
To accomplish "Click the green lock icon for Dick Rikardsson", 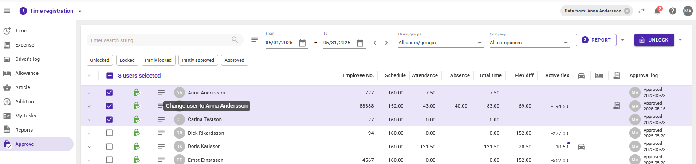I will (137, 133).
